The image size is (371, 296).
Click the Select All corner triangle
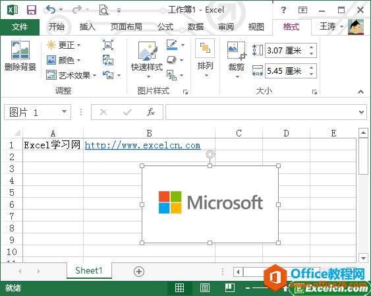tap(18, 133)
